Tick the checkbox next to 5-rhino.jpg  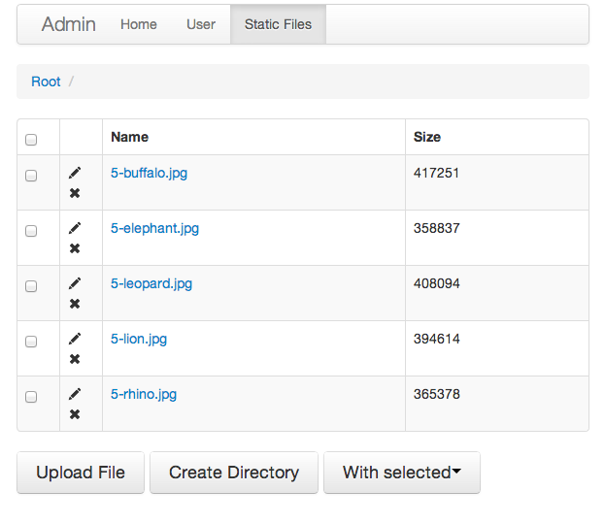pyautogui.click(x=31, y=397)
